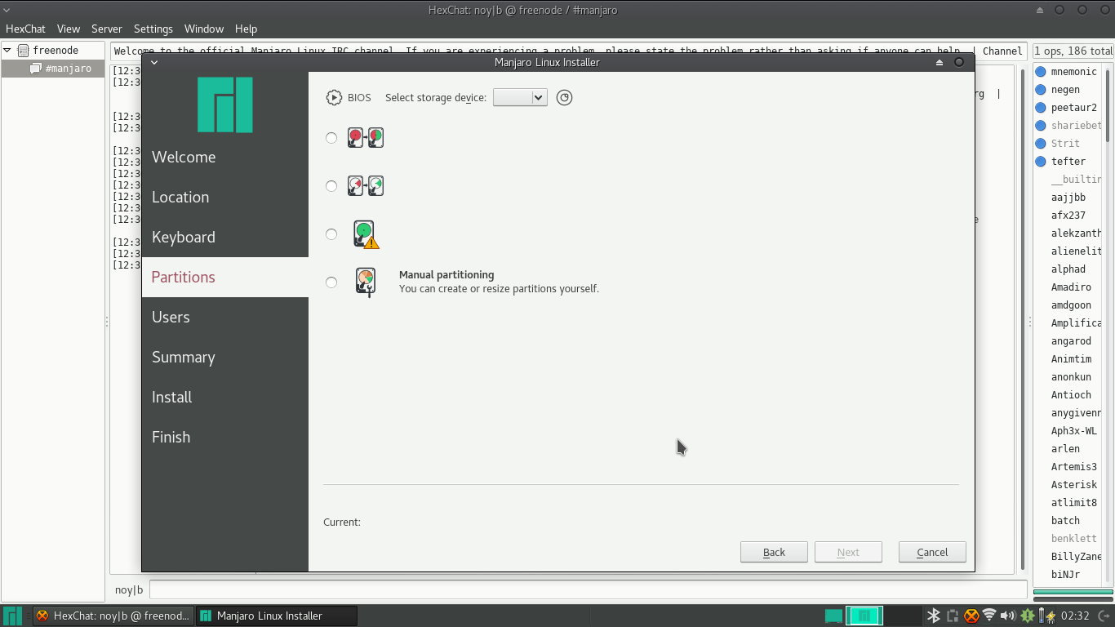This screenshot has width=1115, height=627.
Task: Click the lag meter bar below the user list
Action: pyautogui.click(x=1073, y=593)
